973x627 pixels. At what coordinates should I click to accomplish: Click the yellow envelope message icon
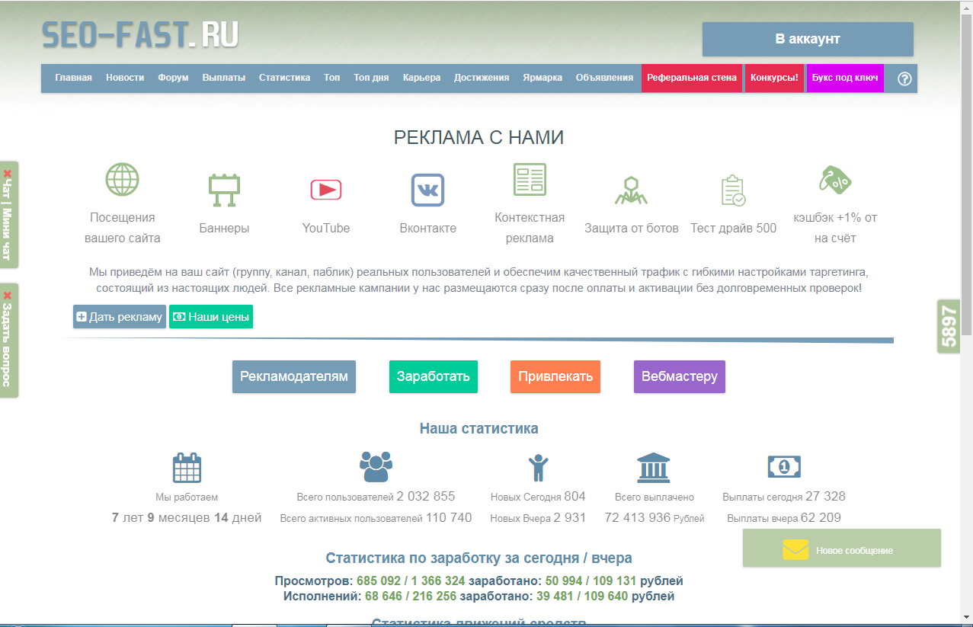795,549
